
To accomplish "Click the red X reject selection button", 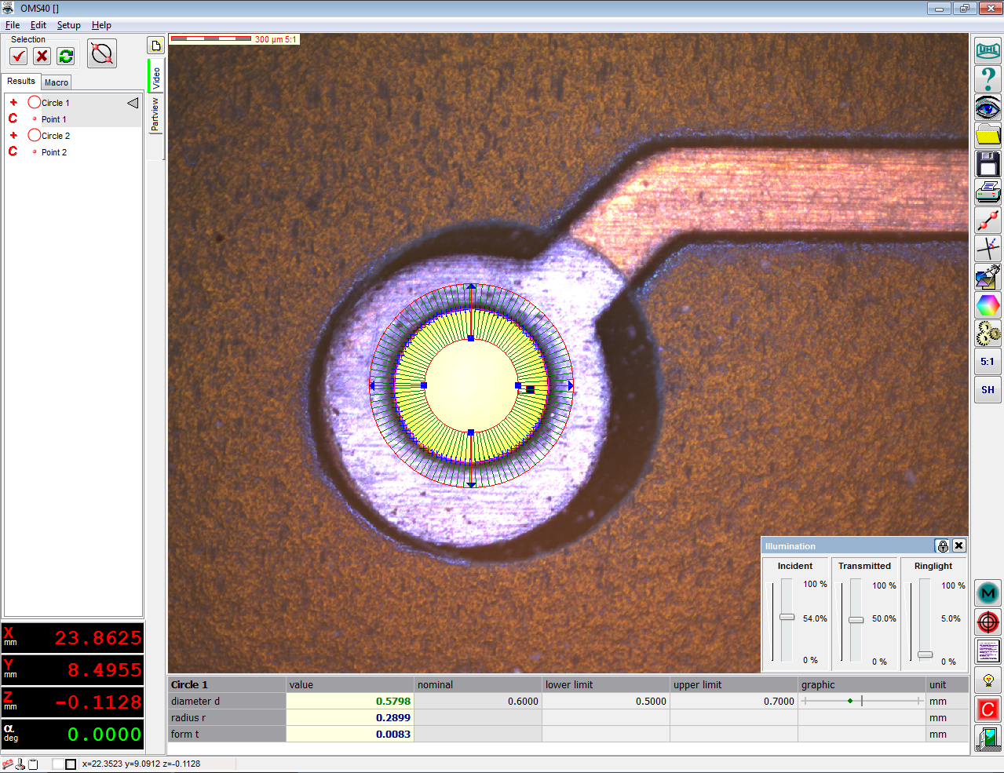I will [x=42, y=56].
